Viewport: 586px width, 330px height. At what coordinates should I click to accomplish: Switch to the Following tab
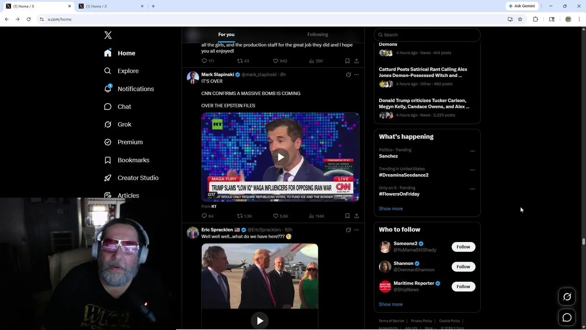pos(318,34)
